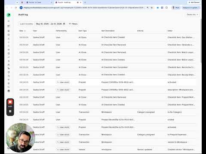Click the User column header
Viewport: 206px width, 154px height.
point(35,31)
